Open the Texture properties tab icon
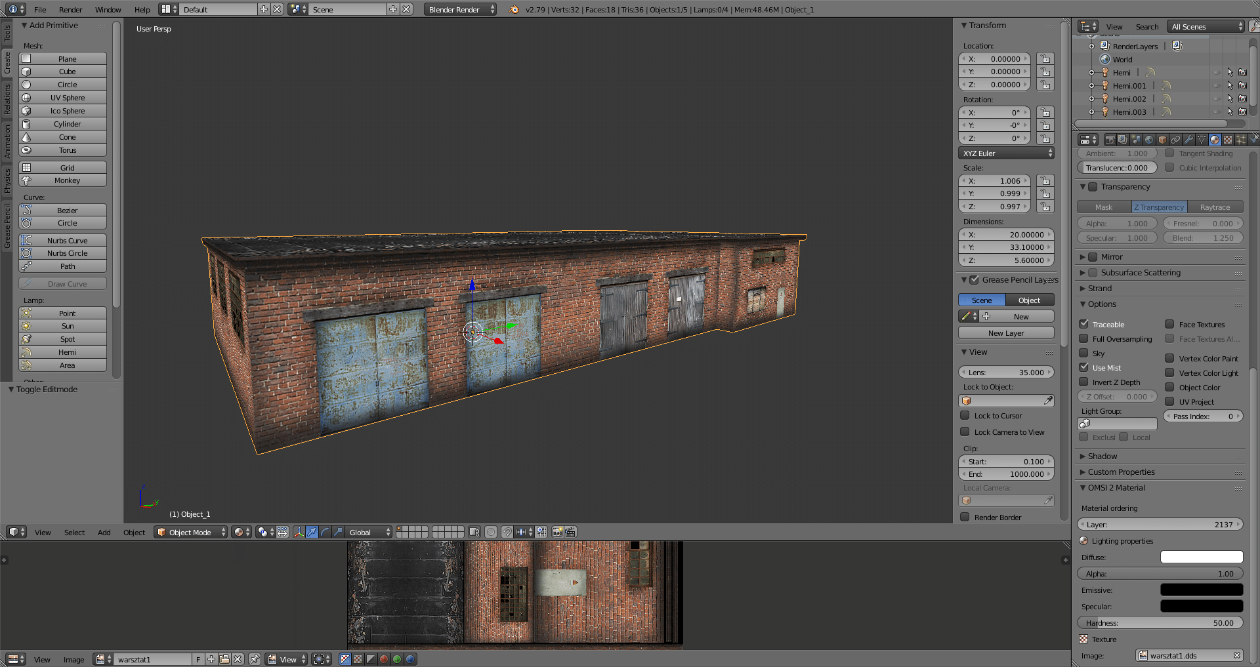The image size is (1260, 667). point(1227,140)
